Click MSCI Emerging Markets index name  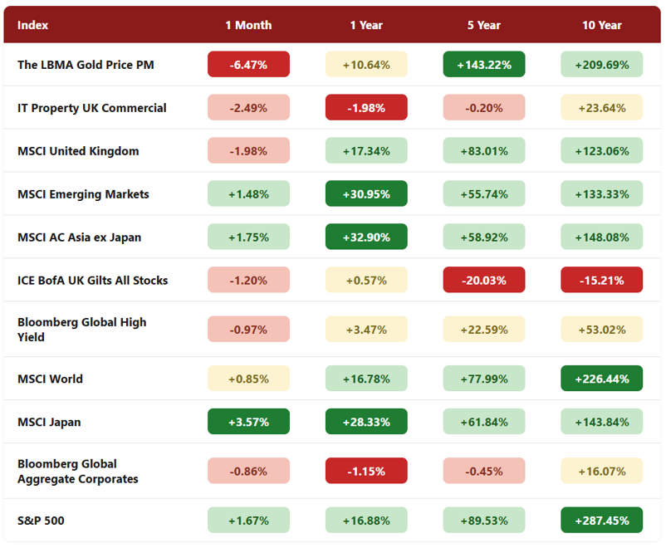pyautogui.click(x=83, y=194)
